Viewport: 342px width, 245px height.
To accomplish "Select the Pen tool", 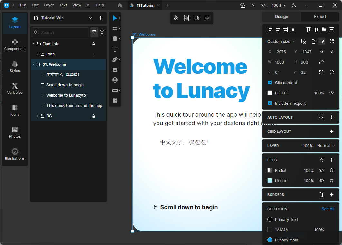I will tap(115, 59).
